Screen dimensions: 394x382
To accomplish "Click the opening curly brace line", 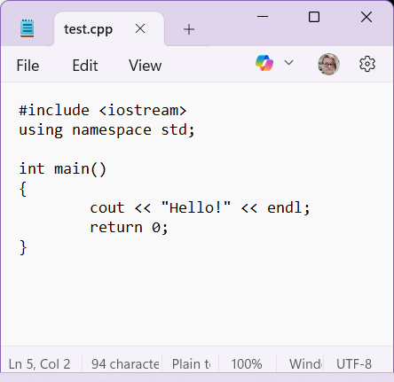I will pyautogui.click(x=23, y=189).
